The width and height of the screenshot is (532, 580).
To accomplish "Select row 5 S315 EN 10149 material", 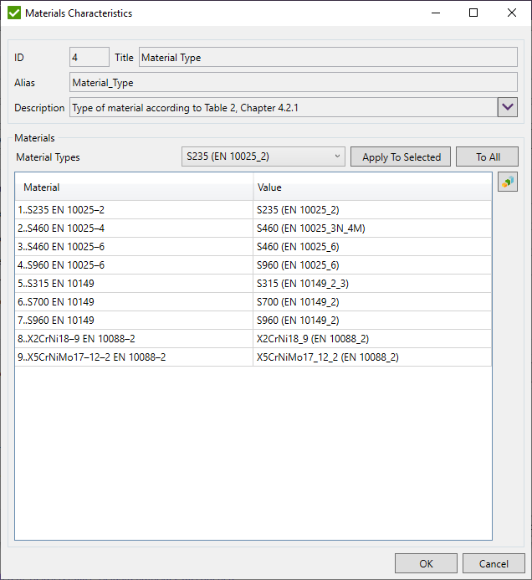I will point(134,284).
